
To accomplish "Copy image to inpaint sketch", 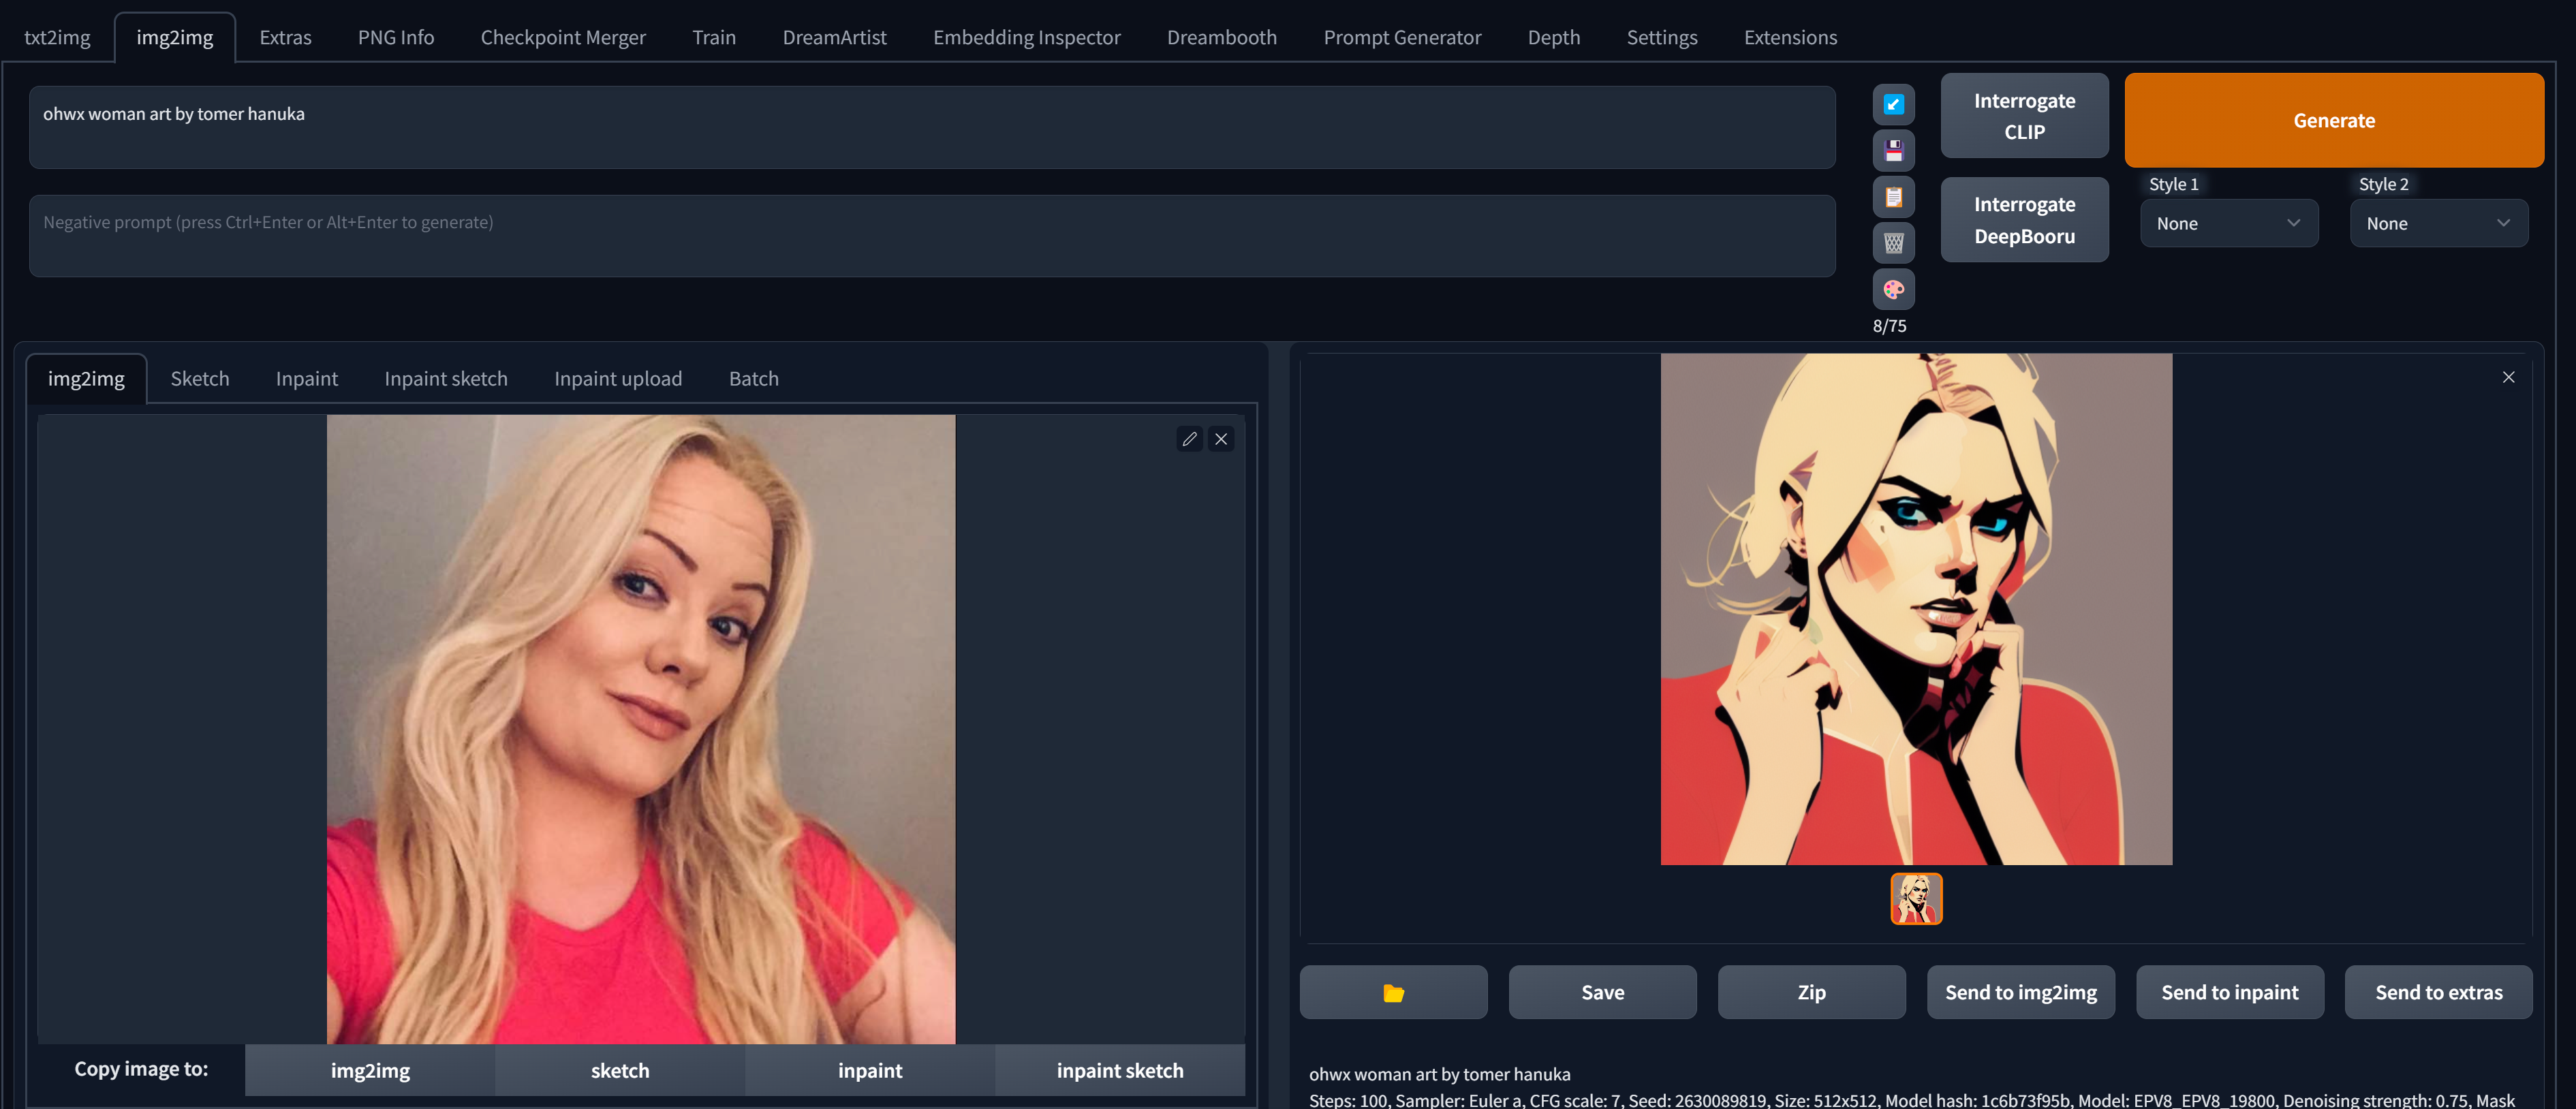I will click(x=1119, y=1070).
